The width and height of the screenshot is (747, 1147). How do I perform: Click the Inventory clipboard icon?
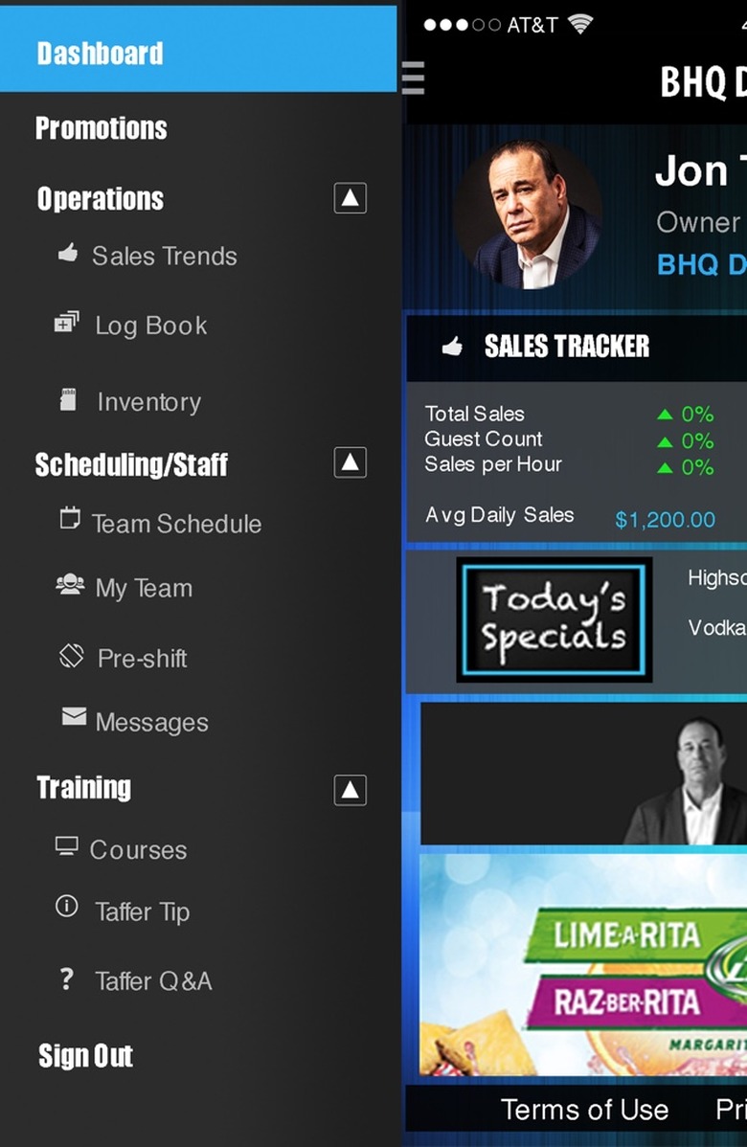click(68, 399)
